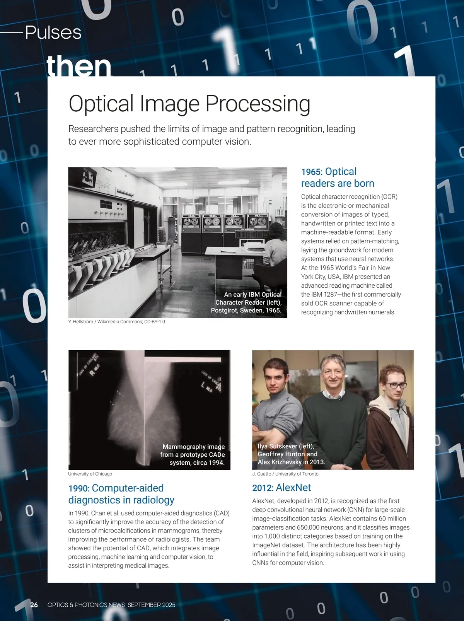Select the subtitle beginning "Researchers pushed the limits"
464x621 pixels.
(212, 135)
